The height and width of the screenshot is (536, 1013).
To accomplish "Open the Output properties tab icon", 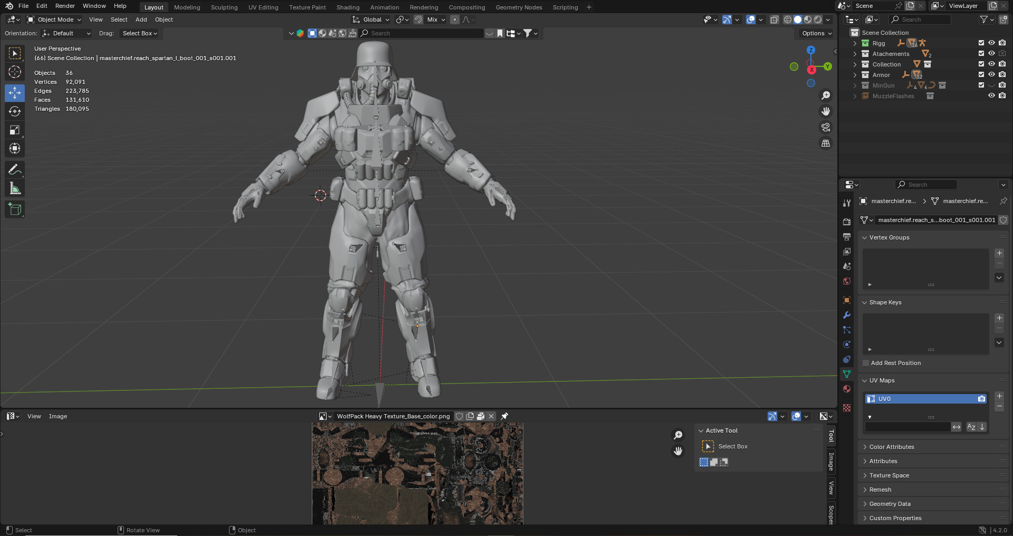I will [x=847, y=237].
